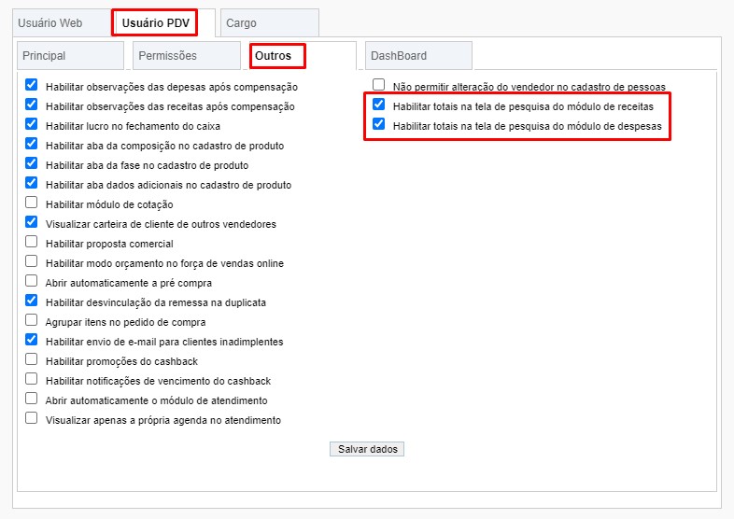Check Agrupar itens no pedido de compra
This screenshot has width=734, height=519.
(x=32, y=320)
